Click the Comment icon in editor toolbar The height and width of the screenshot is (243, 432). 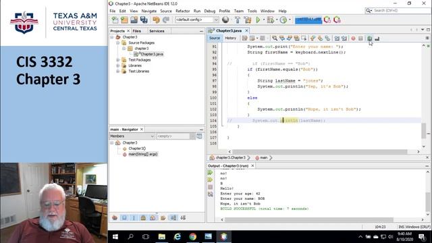click(x=369, y=38)
